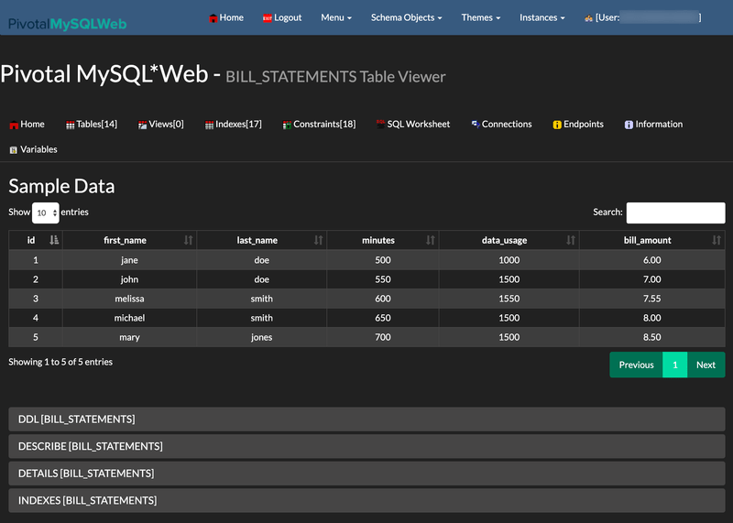Image resolution: width=733 pixels, height=523 pixels.
Task: Click the Views[0] icon
Action: (142, 125)
